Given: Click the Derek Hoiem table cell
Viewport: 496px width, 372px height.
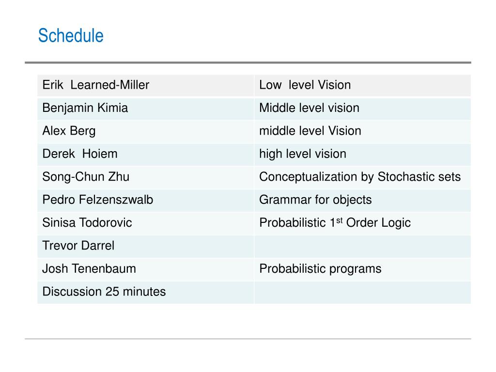Looking at the screenshot, I should click(145, 155).
